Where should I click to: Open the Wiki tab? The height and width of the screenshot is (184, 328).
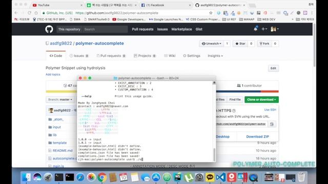pos(170,56)
